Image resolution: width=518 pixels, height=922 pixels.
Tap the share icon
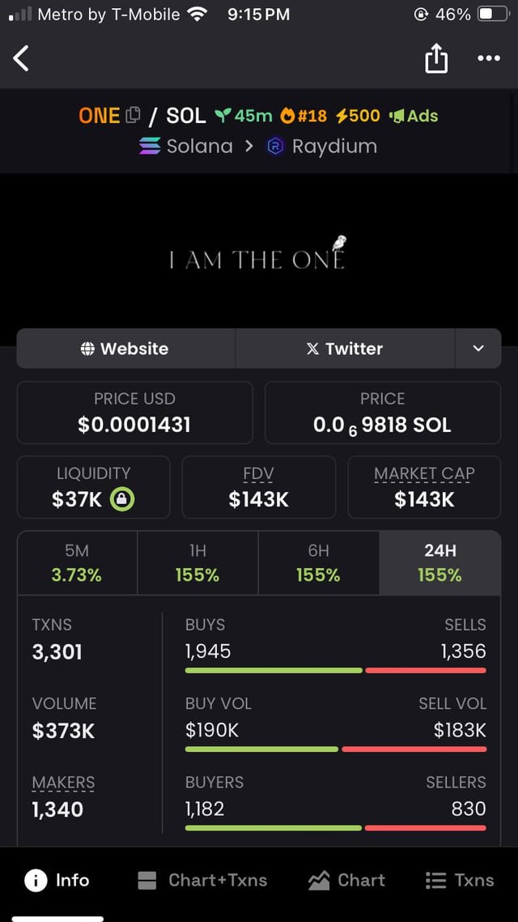[436, 58]
